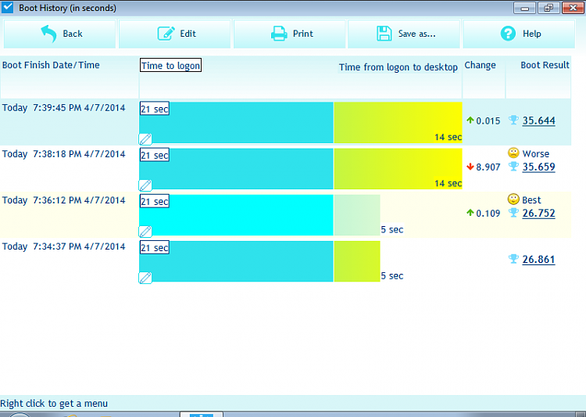Click the 5 sec label in 7:36:12 PM row

tap(392, 230)
